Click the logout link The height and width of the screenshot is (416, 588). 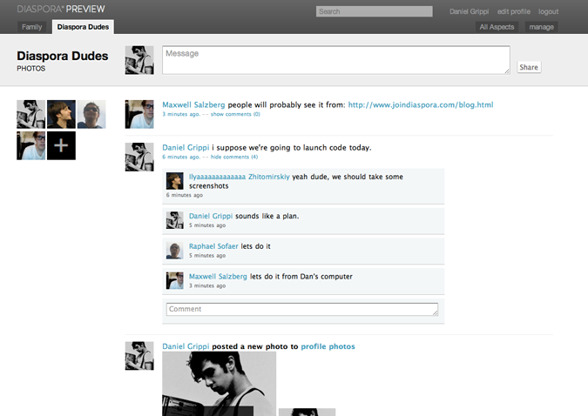[x=548, y=11]
